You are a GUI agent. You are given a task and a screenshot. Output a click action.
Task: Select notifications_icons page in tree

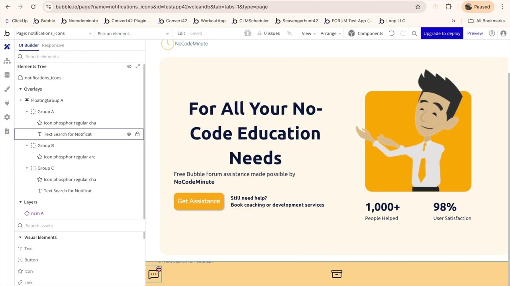[43, 78]
